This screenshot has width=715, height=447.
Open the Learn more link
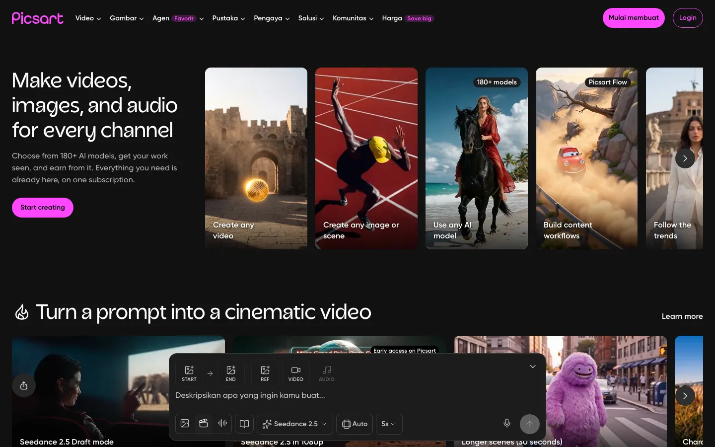[x=682, y=316]
